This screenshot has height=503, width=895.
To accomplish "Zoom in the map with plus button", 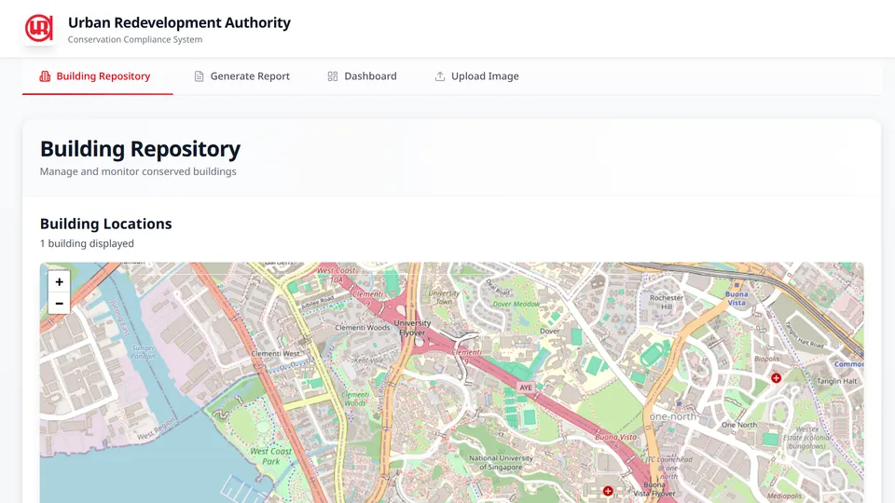I will click(59, 281).
